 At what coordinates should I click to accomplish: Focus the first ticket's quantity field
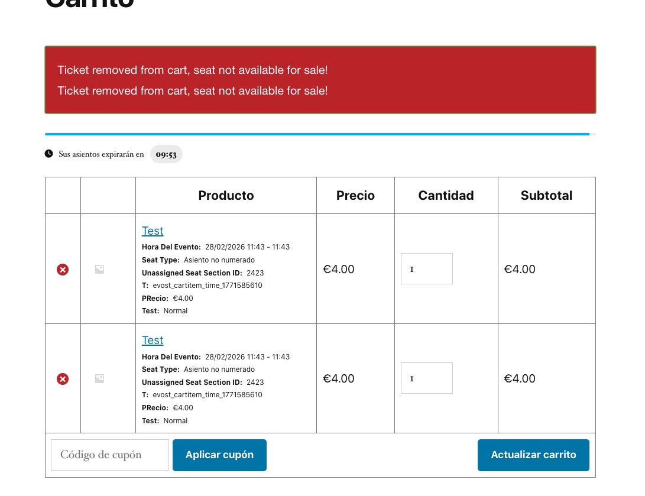(x=426, y=269)
